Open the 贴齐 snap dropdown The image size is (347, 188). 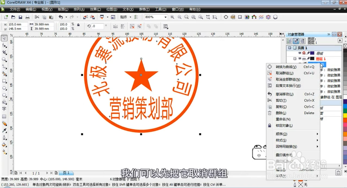130,17
